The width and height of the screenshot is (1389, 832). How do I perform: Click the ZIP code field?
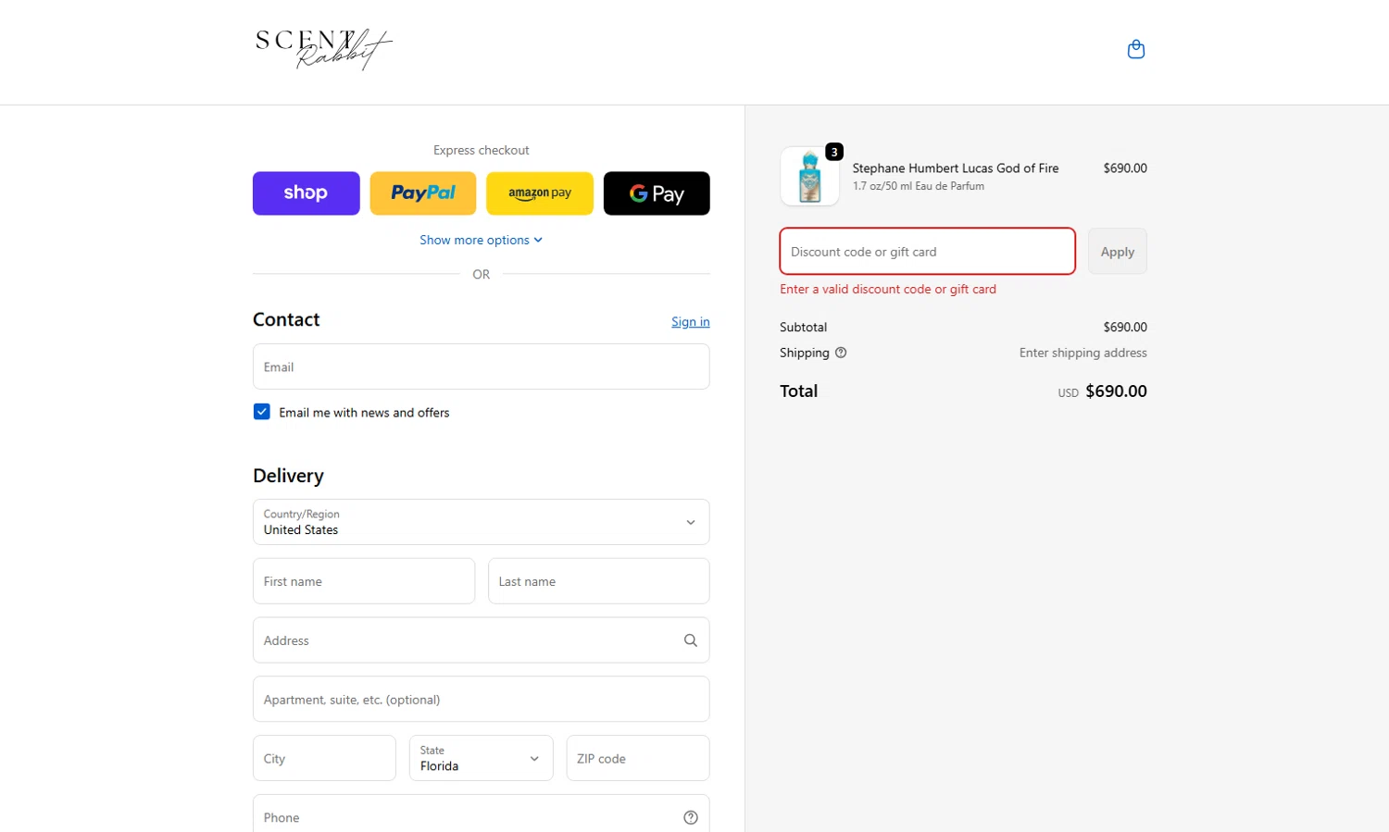pyautogui.click(x=638, y=758)
